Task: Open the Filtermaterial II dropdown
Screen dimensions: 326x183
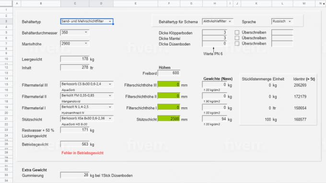Action: pos(87,95)
